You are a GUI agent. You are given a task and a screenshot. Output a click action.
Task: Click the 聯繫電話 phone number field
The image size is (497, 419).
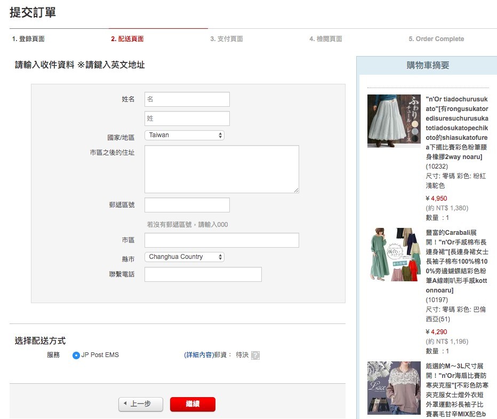click(203, 274)
